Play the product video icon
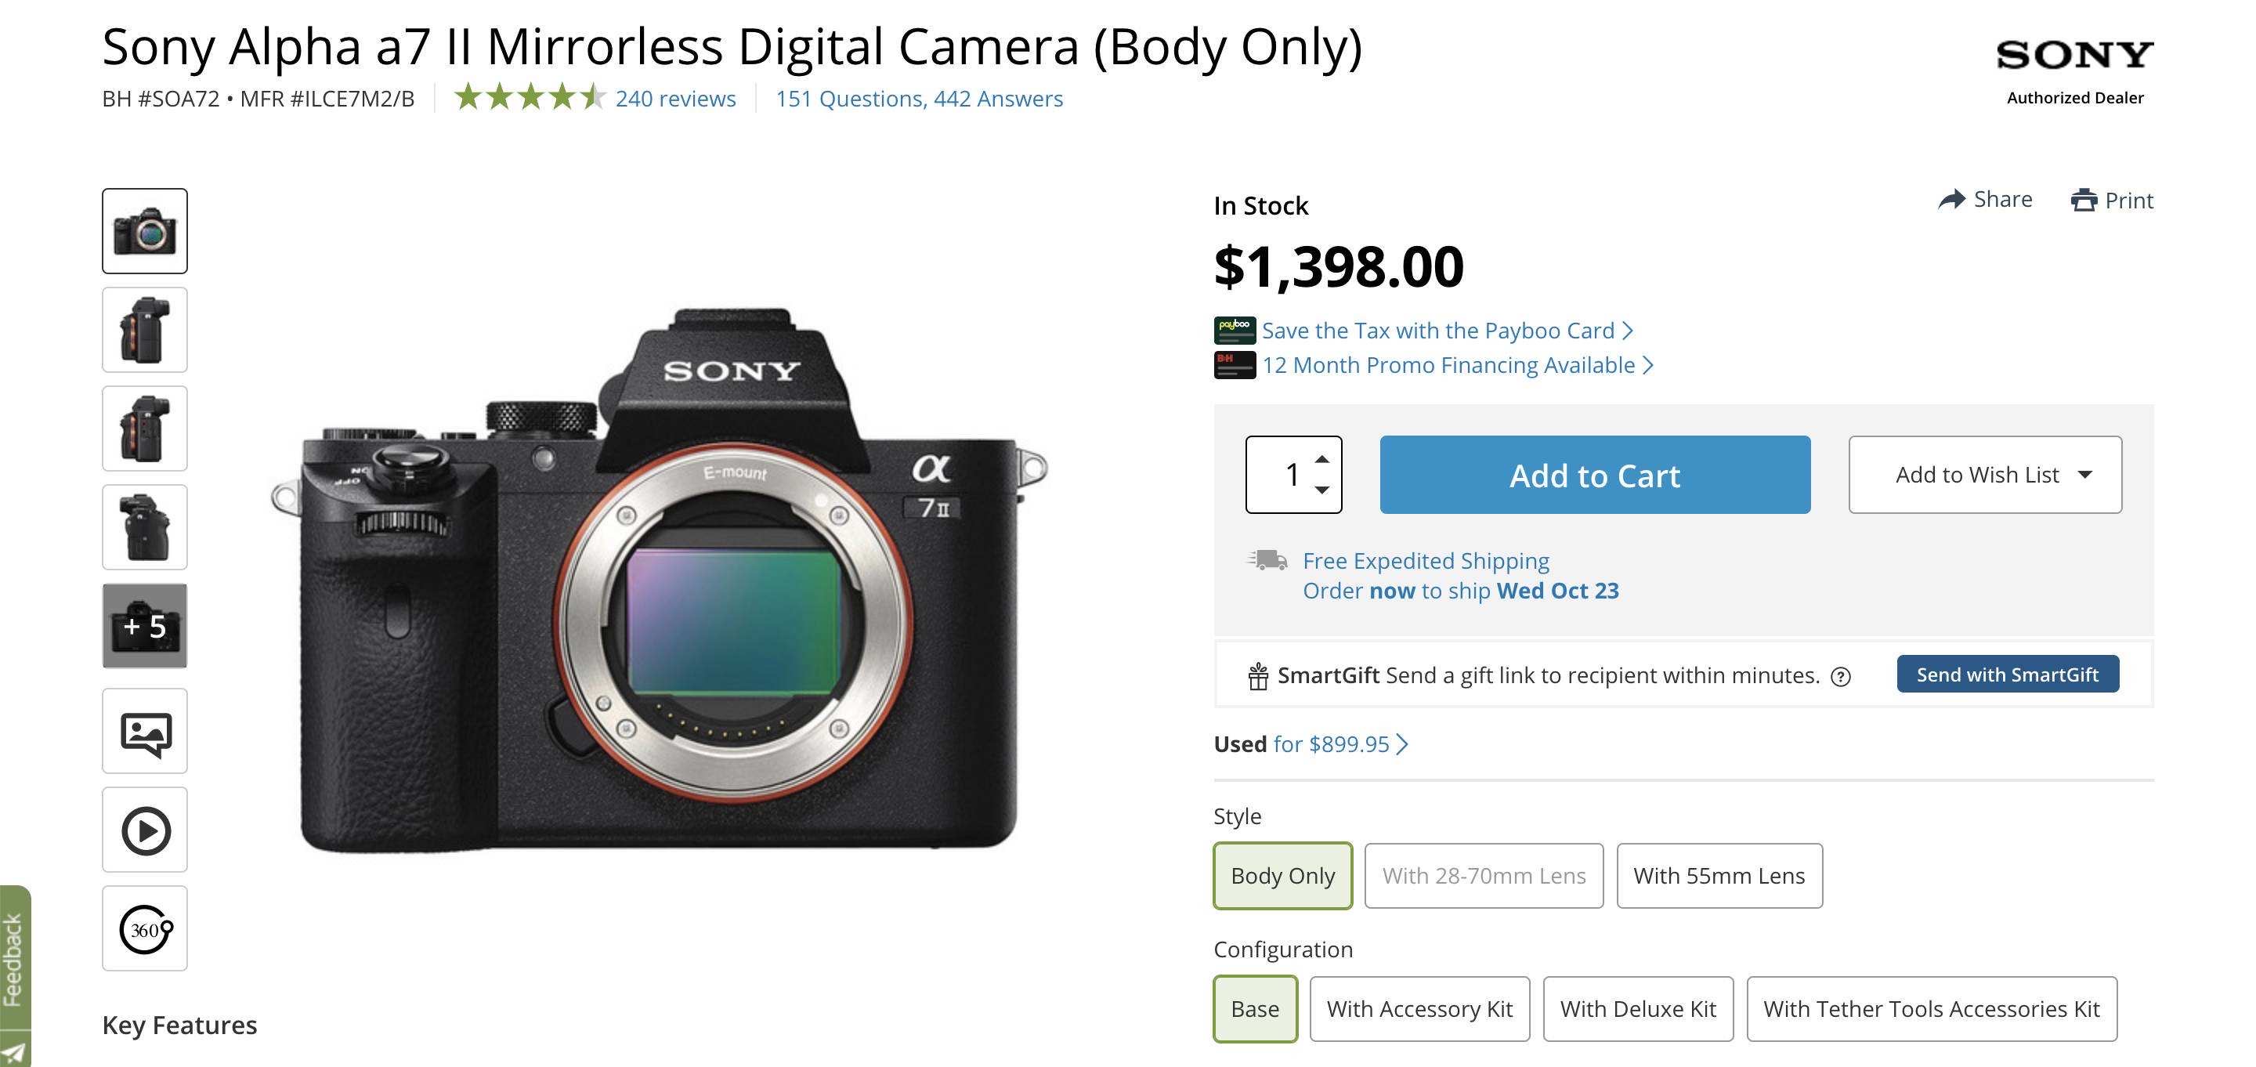 click(x=144, y=830)
